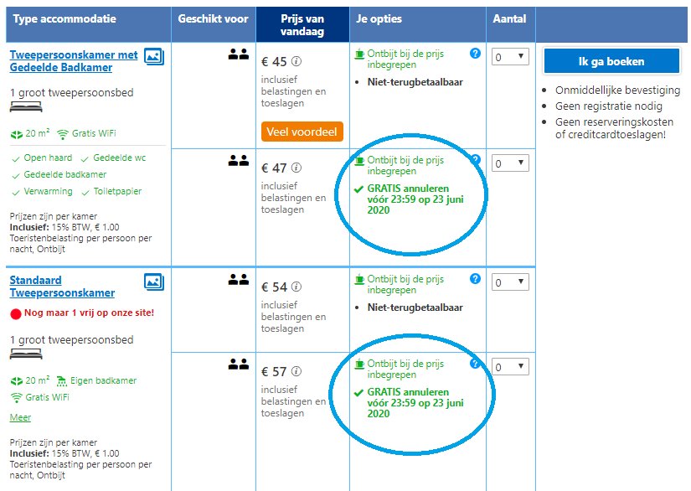The height and width of the screenshot is (491, 691).
Task: Open quantity dropdown for the € 54 room
Action: point(510,282)
